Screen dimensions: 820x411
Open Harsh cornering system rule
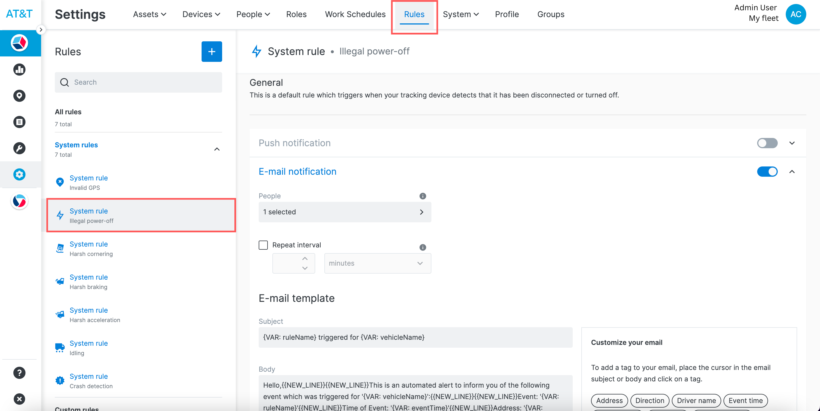coord(138,249)
